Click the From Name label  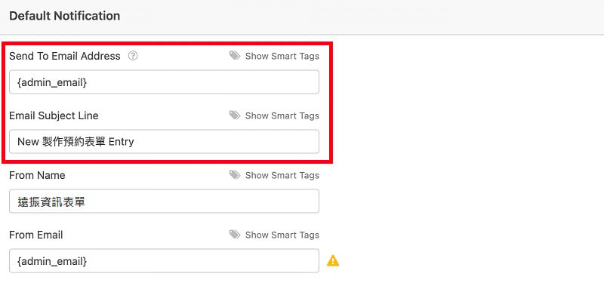[37, 175]
